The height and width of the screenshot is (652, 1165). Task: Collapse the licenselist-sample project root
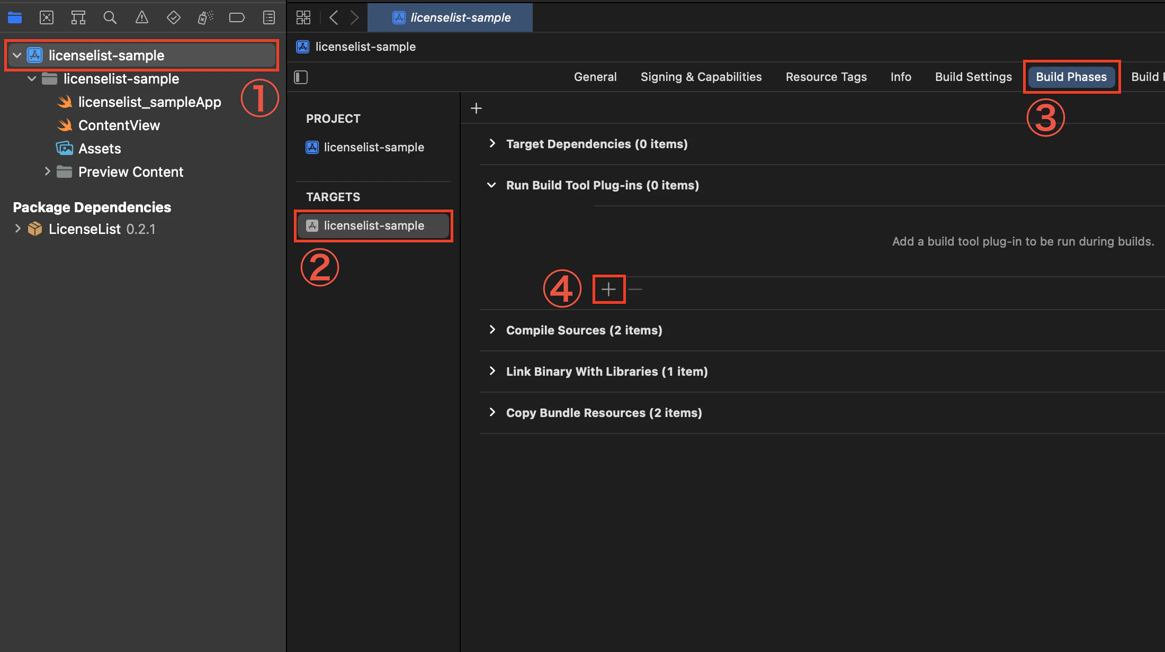[x=17, y=55]
